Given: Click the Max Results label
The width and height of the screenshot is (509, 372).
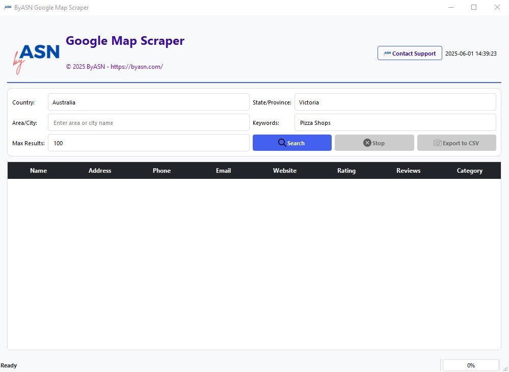Looking at the screenshot, I should [x=29, y=143].
